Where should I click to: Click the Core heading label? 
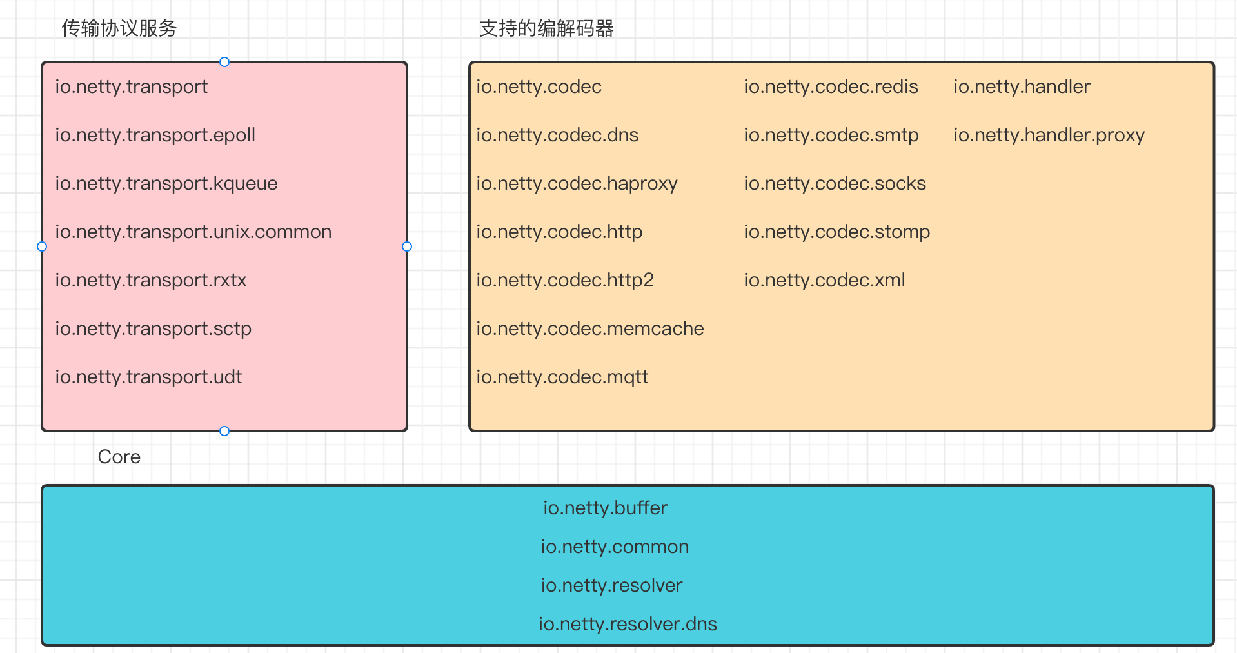click(119, 457)
